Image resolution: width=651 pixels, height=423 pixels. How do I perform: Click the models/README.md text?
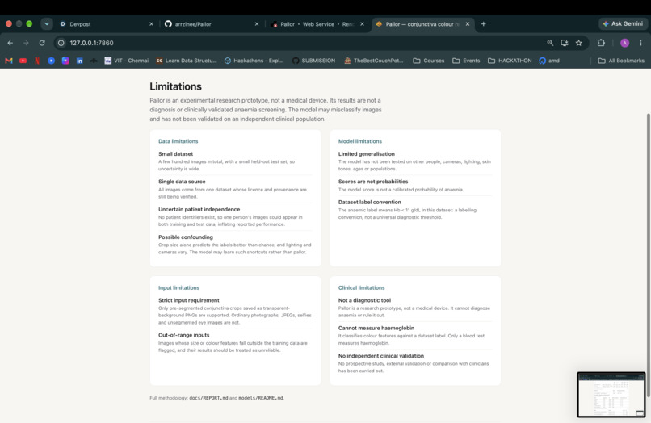261,398
